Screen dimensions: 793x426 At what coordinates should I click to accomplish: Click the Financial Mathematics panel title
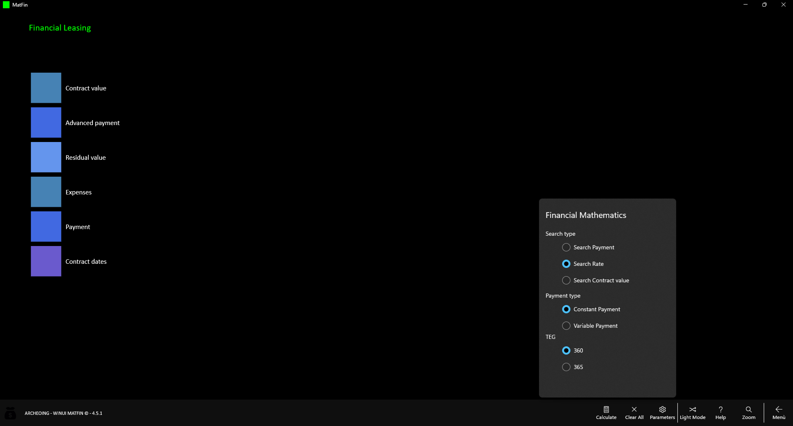point(586,215)
